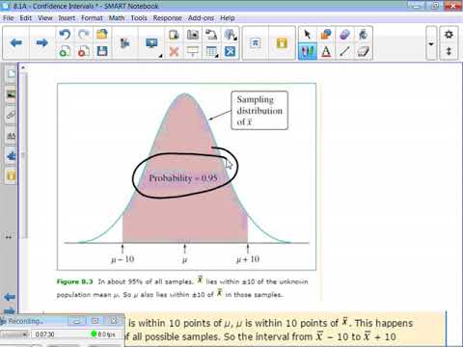The height and width of the screenshot is (347, 463).
Task: Open the Attachments paperclip sidebar tab
Action: coord(11,115)
